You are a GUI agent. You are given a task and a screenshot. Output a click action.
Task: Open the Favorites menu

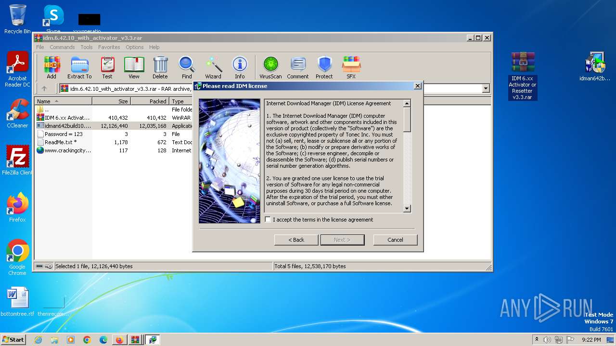click(x=109, y=47)
